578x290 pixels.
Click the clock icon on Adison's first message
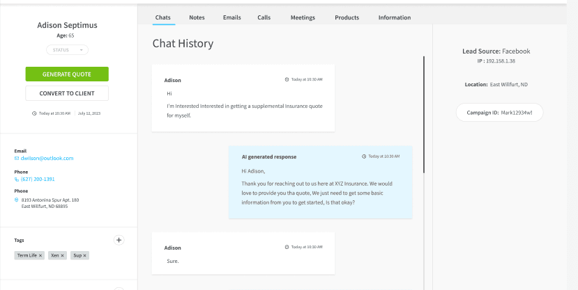(287, 79)
